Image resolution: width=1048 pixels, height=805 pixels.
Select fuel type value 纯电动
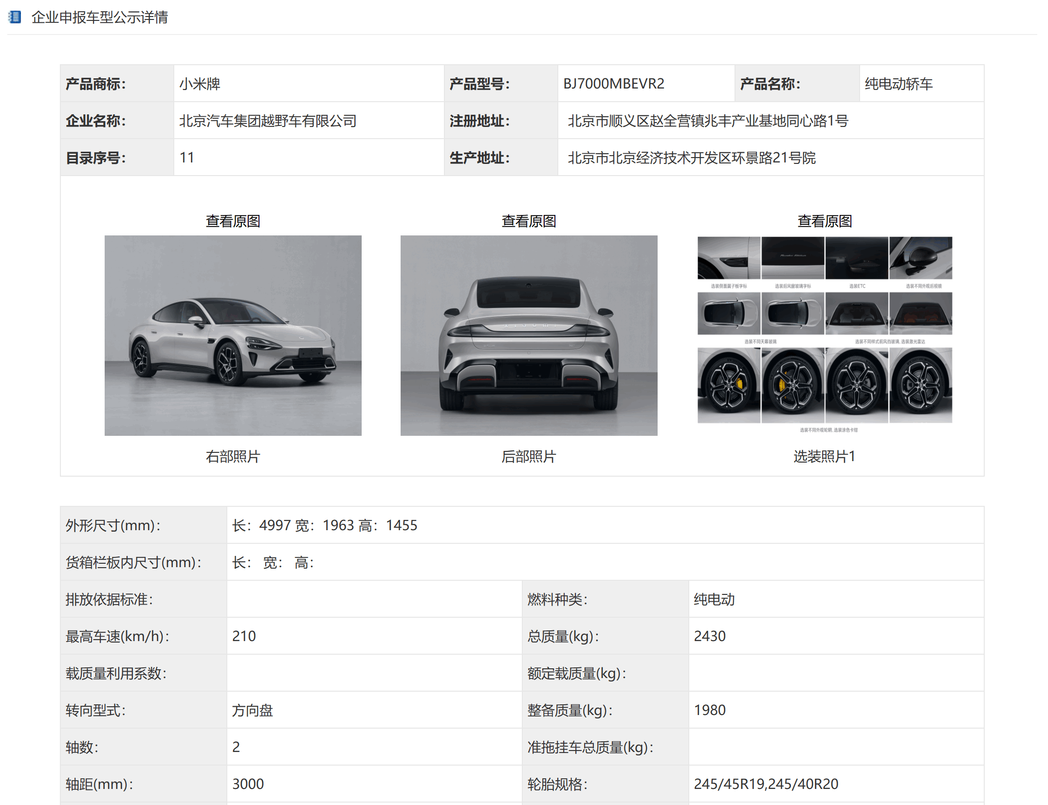point(714,599)
